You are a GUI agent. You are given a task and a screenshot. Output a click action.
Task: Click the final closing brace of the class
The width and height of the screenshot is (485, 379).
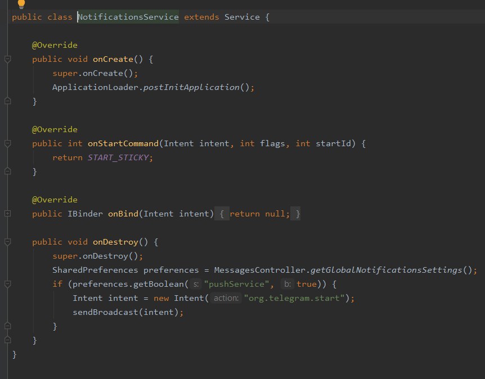(14, 354)
